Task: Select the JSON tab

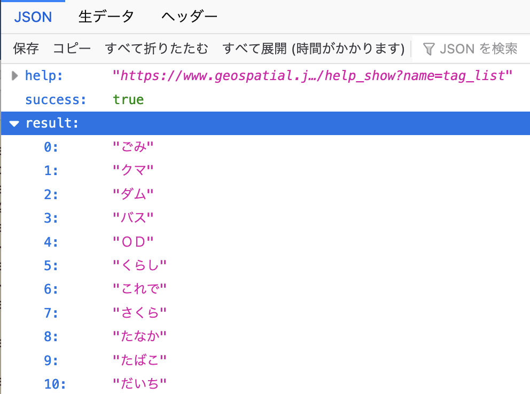Action: point(33,17)
